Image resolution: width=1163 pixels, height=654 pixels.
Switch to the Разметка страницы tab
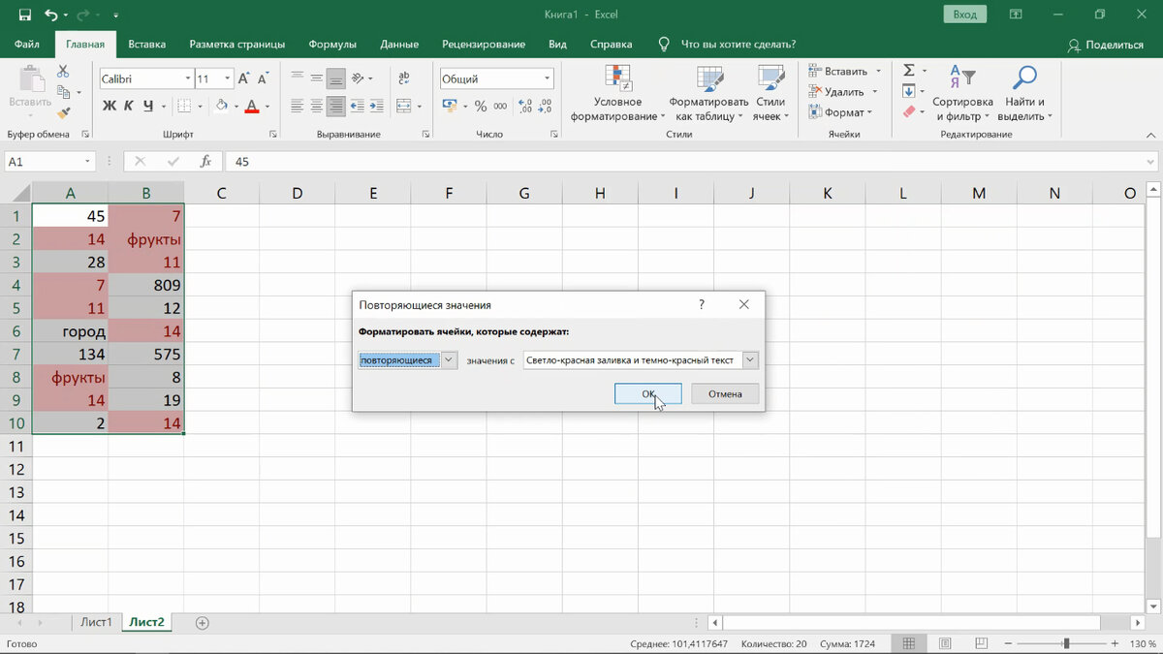(x=237, y=45)
